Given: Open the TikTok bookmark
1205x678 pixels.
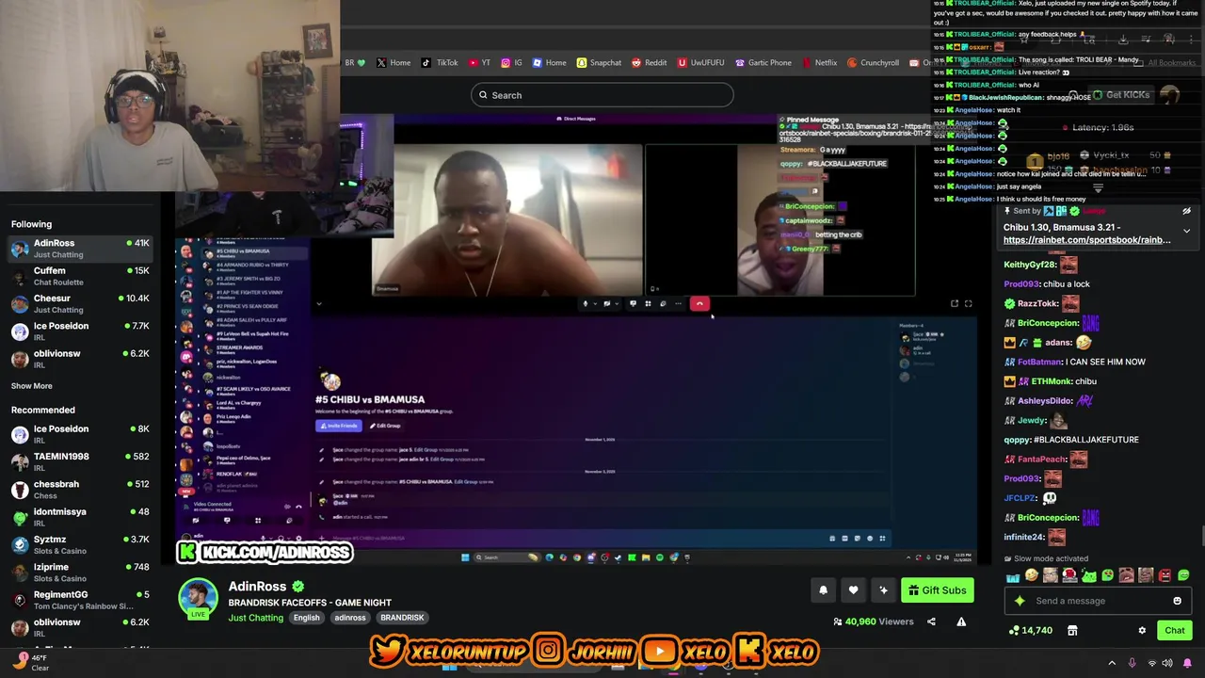Looking at the screenshot, I should point(440,63).
